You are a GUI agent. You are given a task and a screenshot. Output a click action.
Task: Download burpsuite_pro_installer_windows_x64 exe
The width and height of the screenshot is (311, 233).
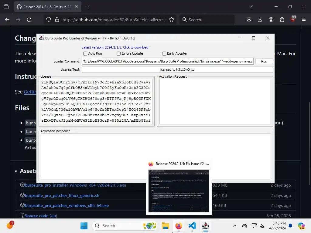point(75,185)
